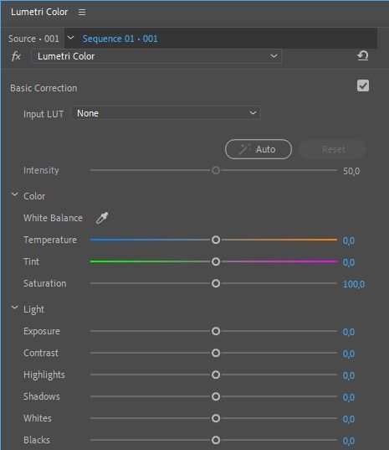Click the Saturation label
Viewport: 389px width, 450px height.
point(45,283)
